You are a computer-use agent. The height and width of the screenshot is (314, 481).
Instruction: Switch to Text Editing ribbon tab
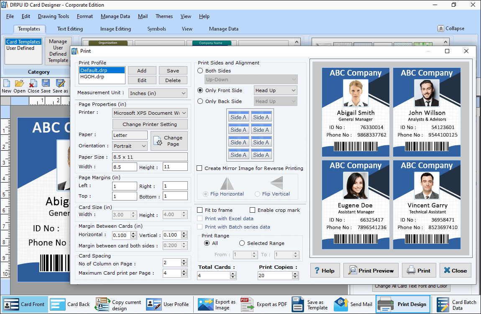pyautogui.click(x=70, y=29)
